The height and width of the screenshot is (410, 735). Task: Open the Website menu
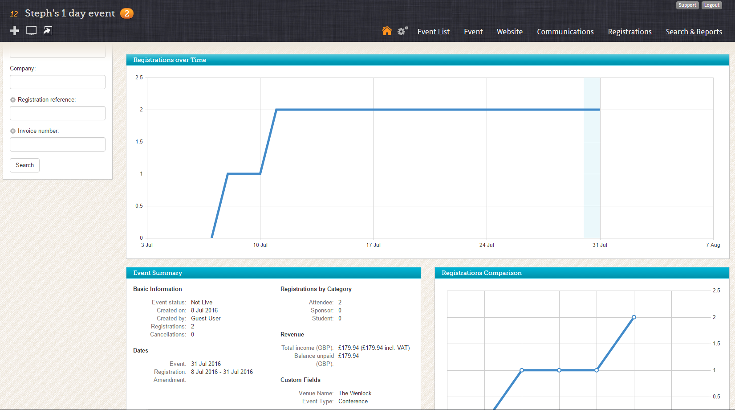coord(510,32)
